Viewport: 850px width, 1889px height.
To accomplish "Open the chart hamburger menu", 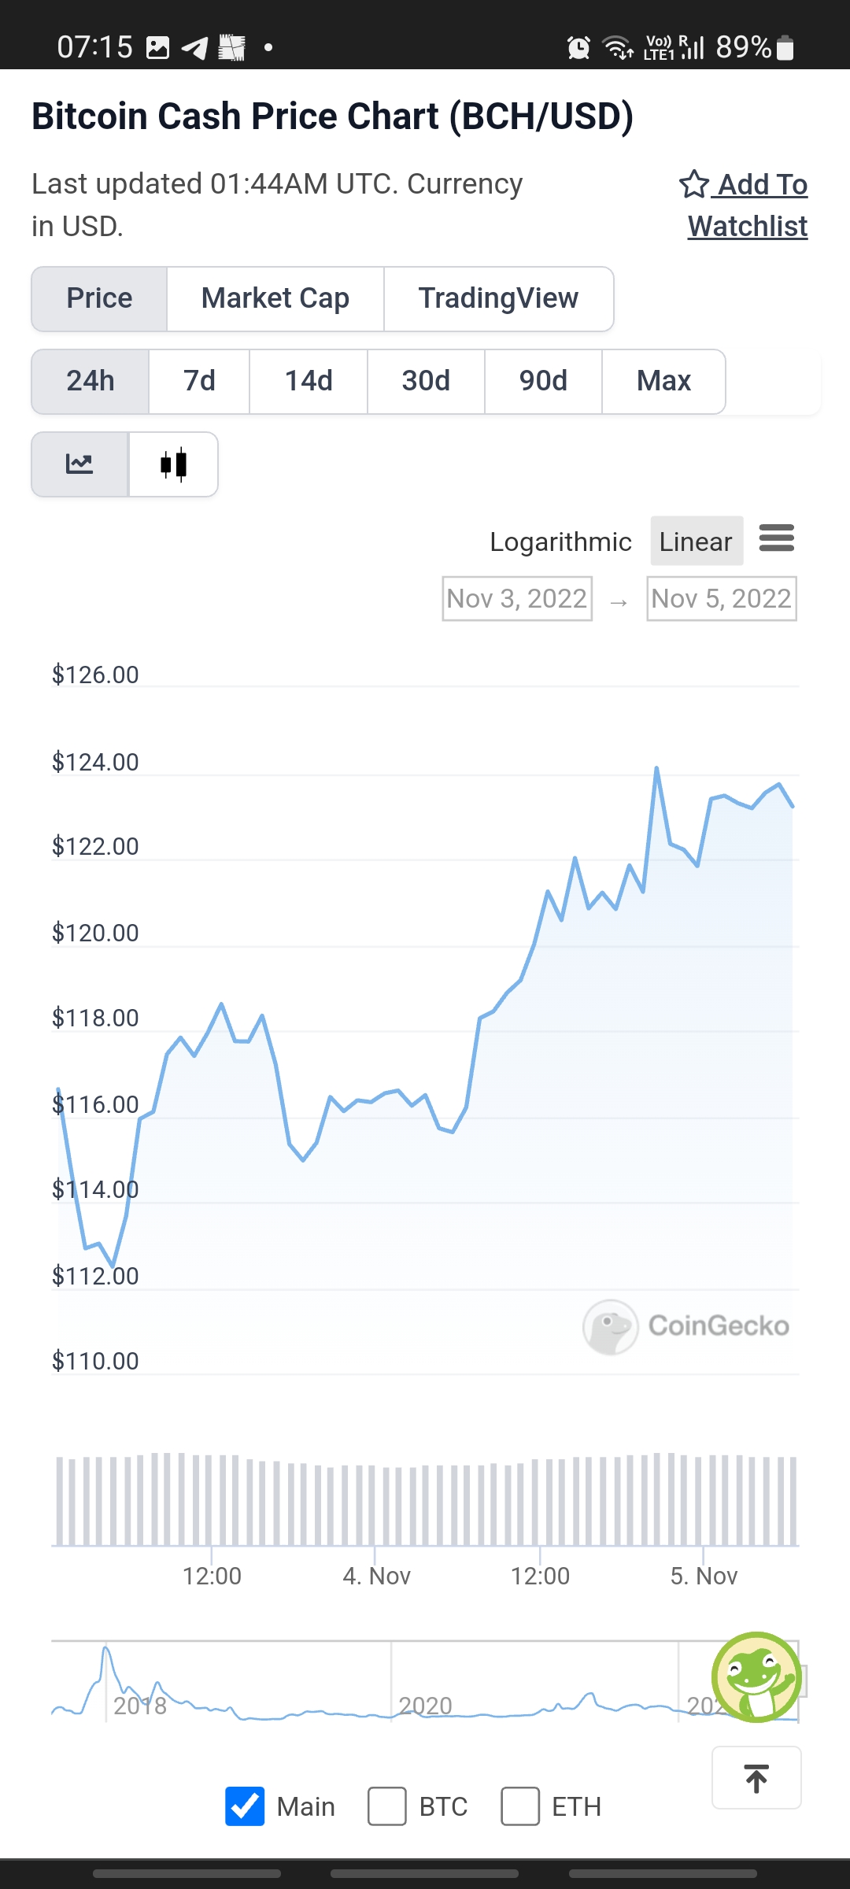I will click(x=776, y=539).
